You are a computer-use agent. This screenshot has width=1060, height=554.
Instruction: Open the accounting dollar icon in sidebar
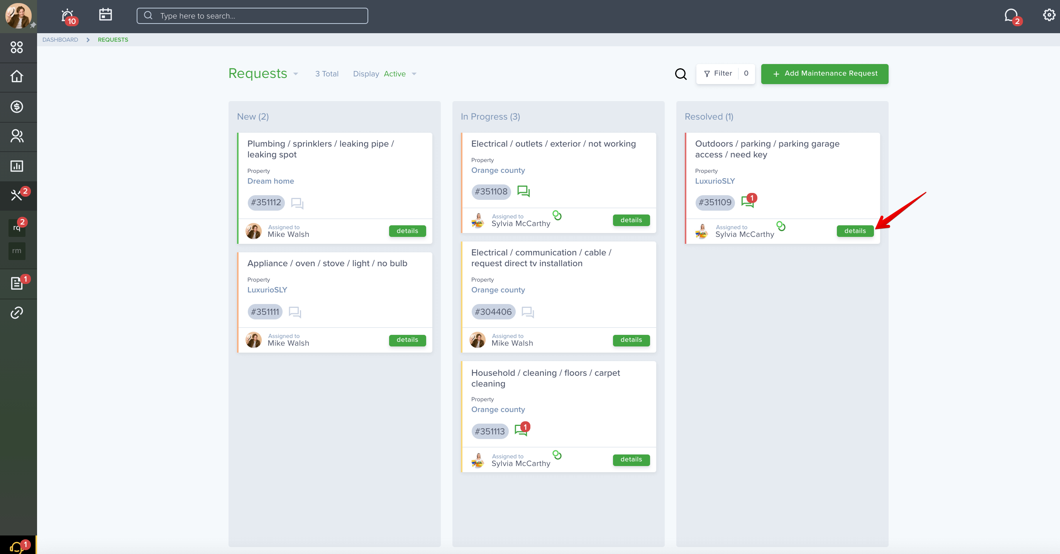pyautogui.click(x=17, y=106)
